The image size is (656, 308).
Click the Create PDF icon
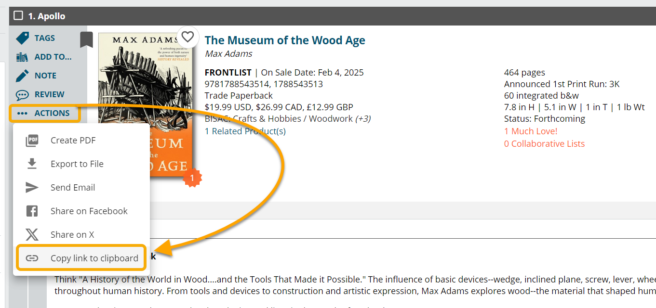[x=32, y=140]
